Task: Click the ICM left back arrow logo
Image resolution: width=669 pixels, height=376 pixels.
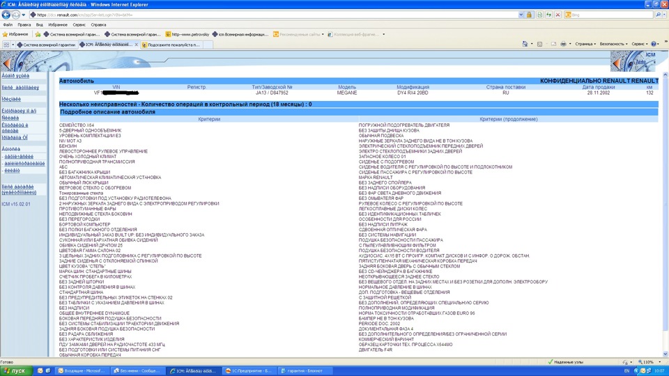Action: [6, 64]
